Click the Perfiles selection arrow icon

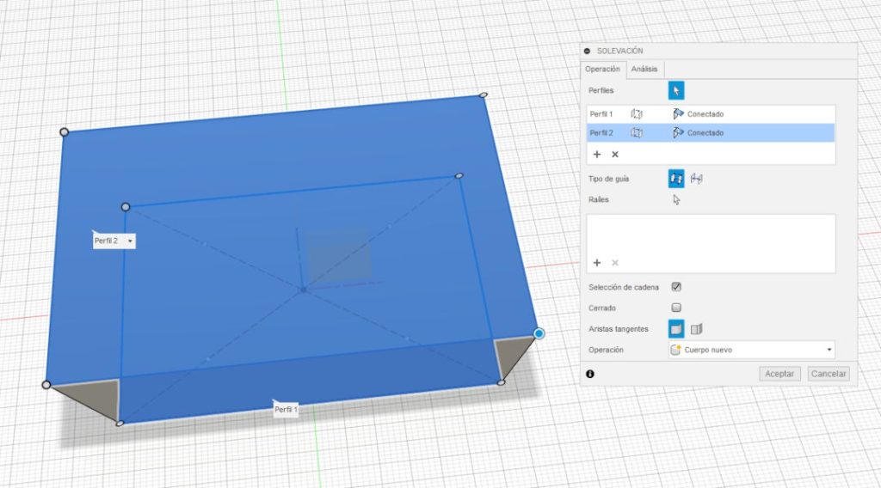[676, 90]
